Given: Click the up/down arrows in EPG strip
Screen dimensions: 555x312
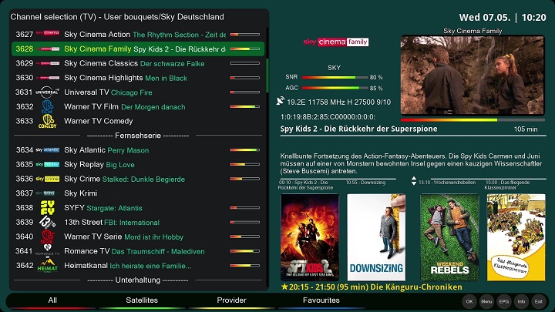Looking at the screenshot, I should pyautogui.click(x=414, y=181).
